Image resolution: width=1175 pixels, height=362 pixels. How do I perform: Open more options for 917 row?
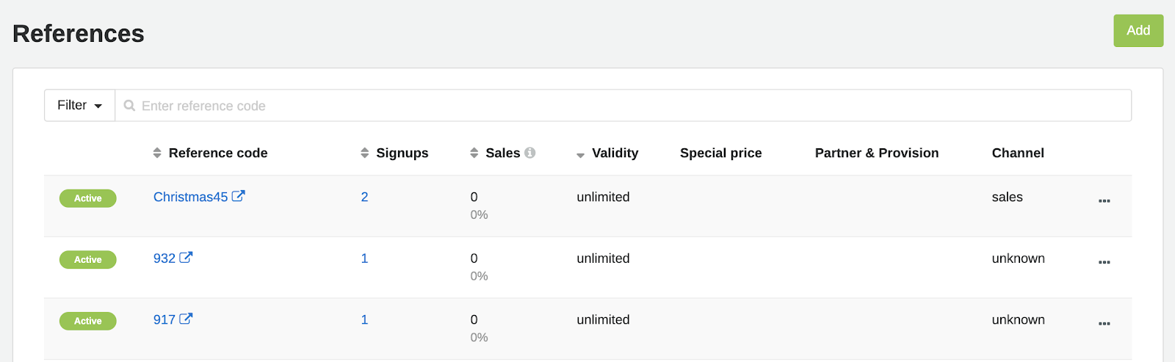pos(1104,323)
